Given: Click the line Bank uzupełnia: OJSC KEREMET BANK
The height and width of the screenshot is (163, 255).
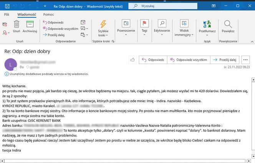Looking at the screenshot, I should click(31, 121).
